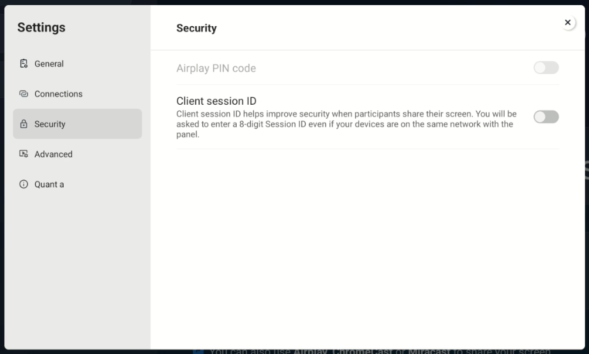Close the Settings dialog with X

pyautogui.click(x=568, y=23)
